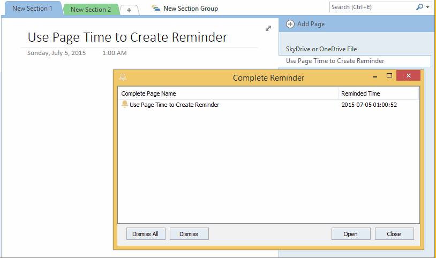This screenshot has height=258, width=436.
Task: Expand the search scope dropdown arrow
Action: pos(427,7)
